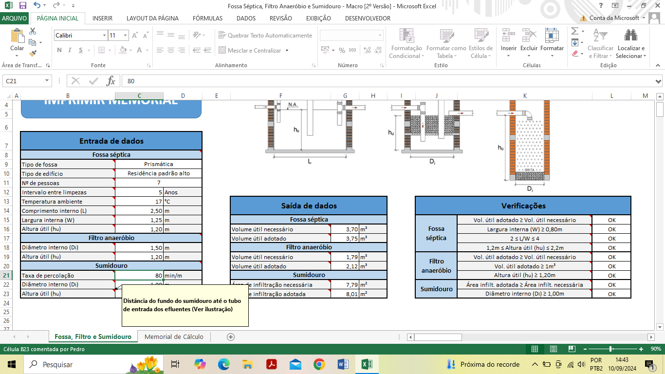Viewport: 665px width, 374px height.
Task: Click the eraser Clear icon
Action: (x=574, y=54)
